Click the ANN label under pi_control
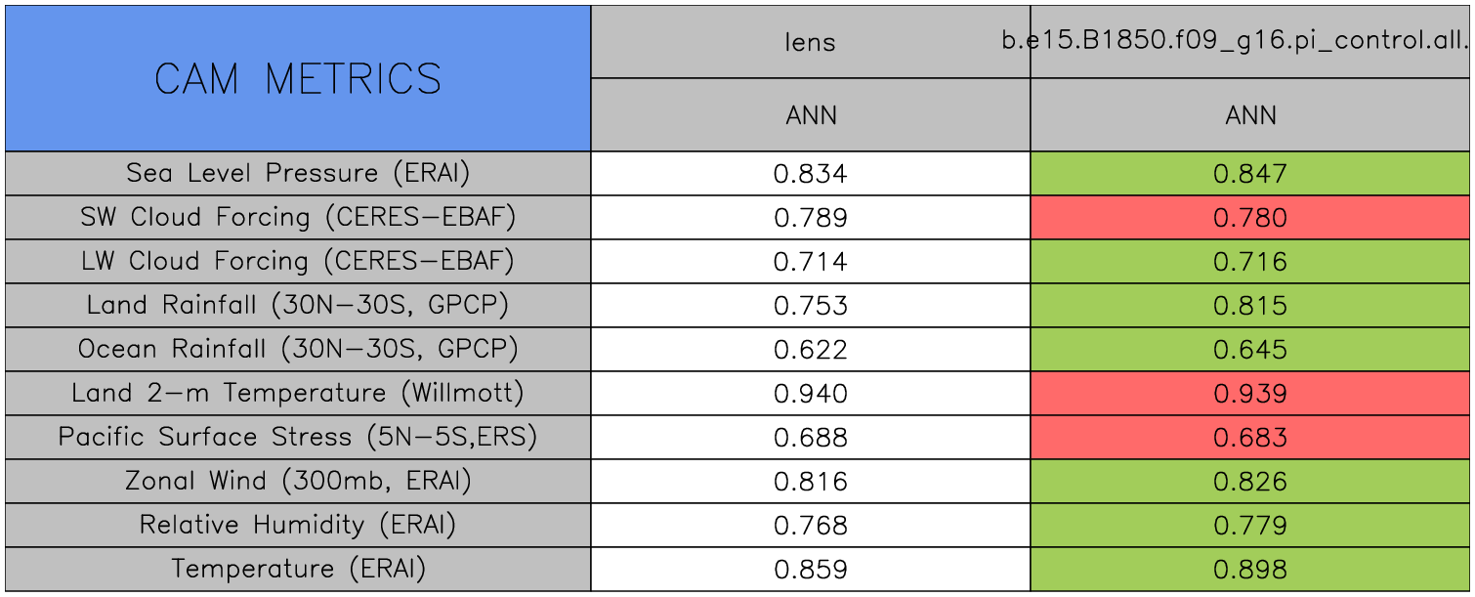Viewport: 1475px width, 597px height. (x=1250, y=116)
